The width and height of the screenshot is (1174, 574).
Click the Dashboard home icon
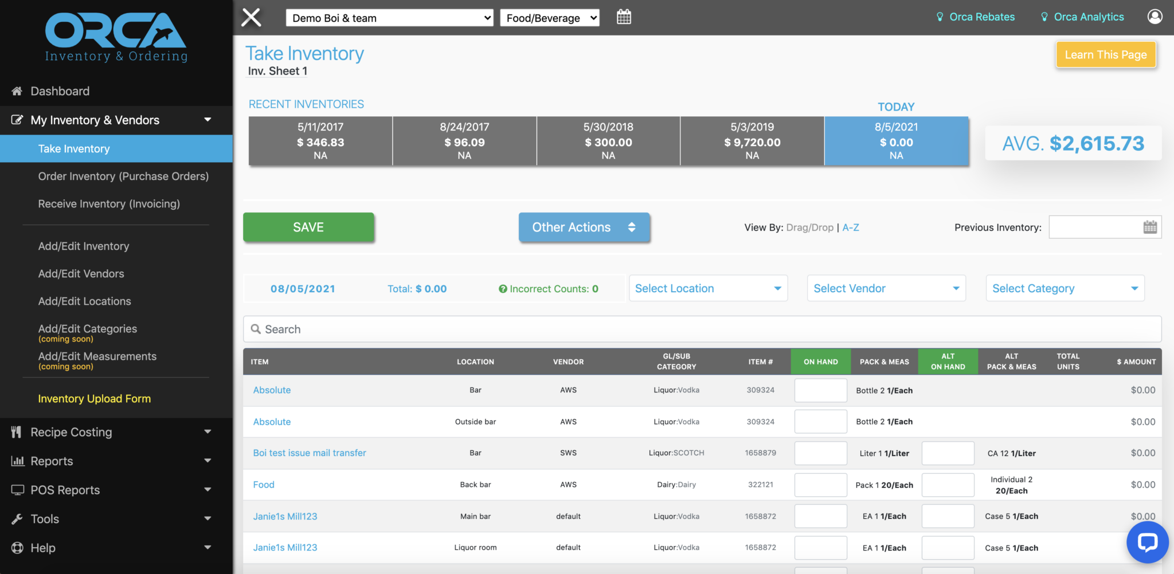coord(17,91)
